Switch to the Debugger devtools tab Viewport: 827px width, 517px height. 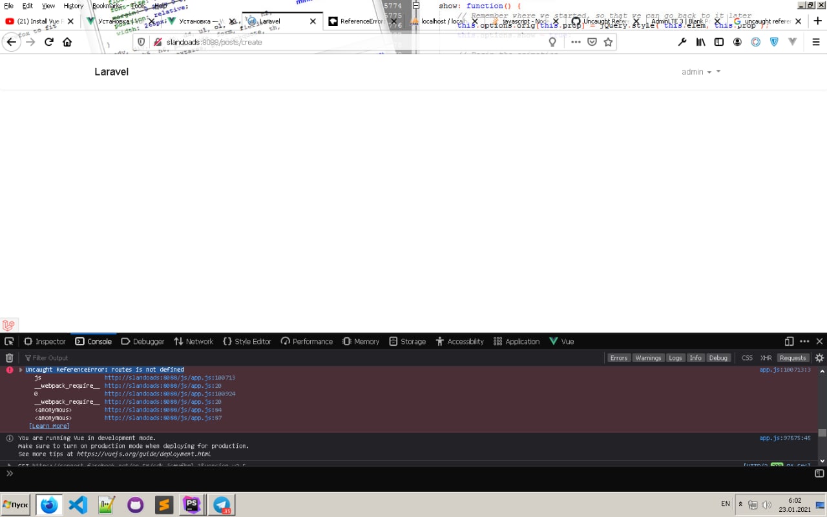[x=143, y=341]
